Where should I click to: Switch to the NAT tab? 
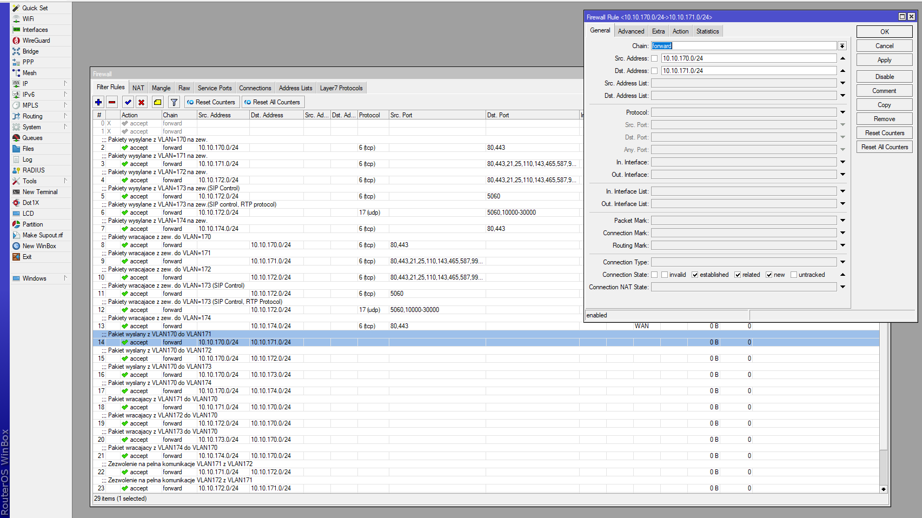tap(138, 88)
